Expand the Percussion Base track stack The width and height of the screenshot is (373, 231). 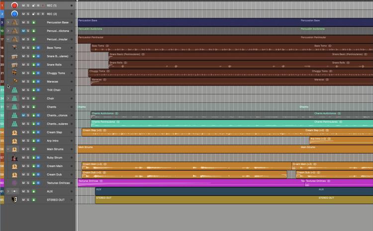(x=8, y=22)
